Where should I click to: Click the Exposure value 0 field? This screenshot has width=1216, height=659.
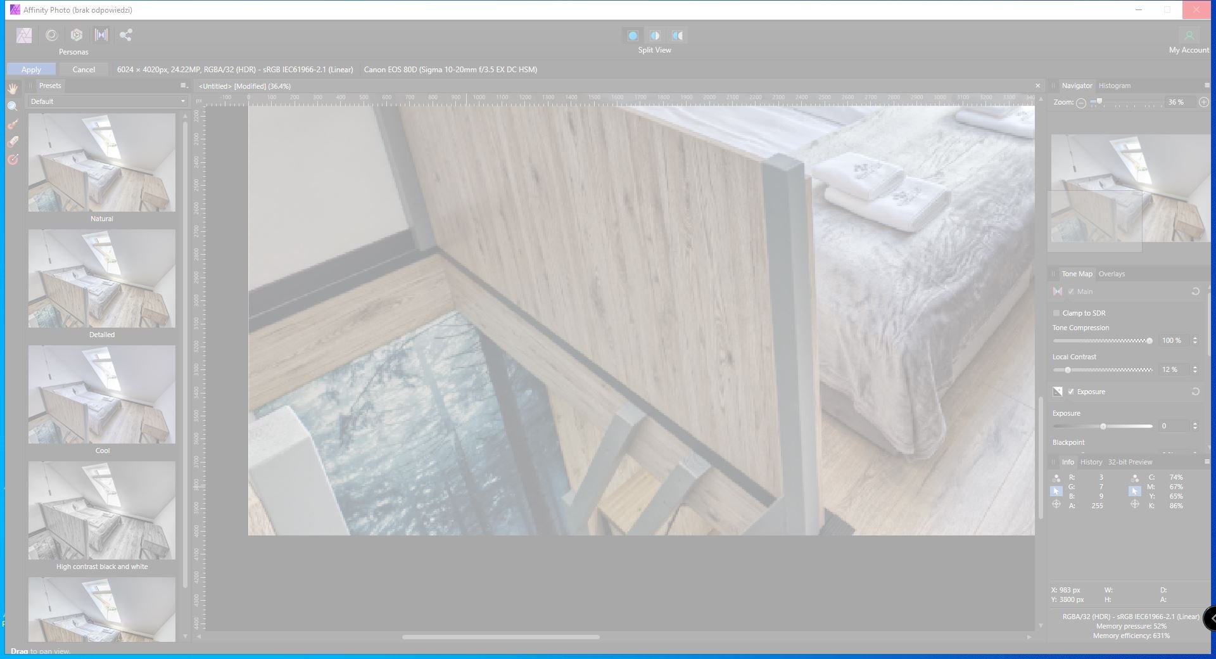[1174, 426]
